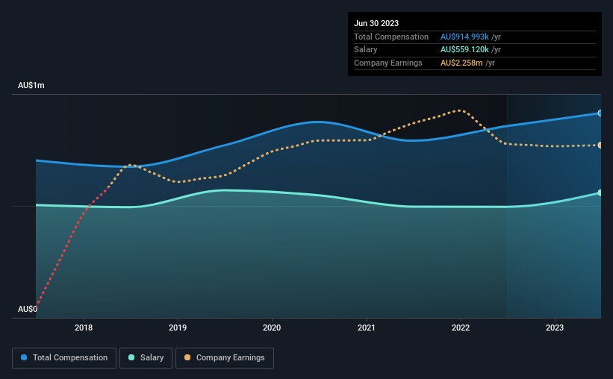
Task: Toggle the Salary legend button
Action: (146, 358)
